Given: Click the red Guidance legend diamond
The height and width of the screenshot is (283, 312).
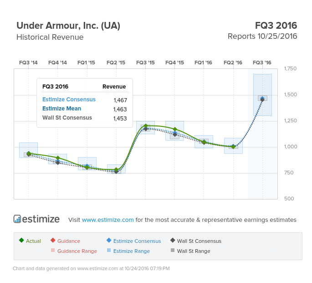Looking at the screenshot, I should point(53,240).
